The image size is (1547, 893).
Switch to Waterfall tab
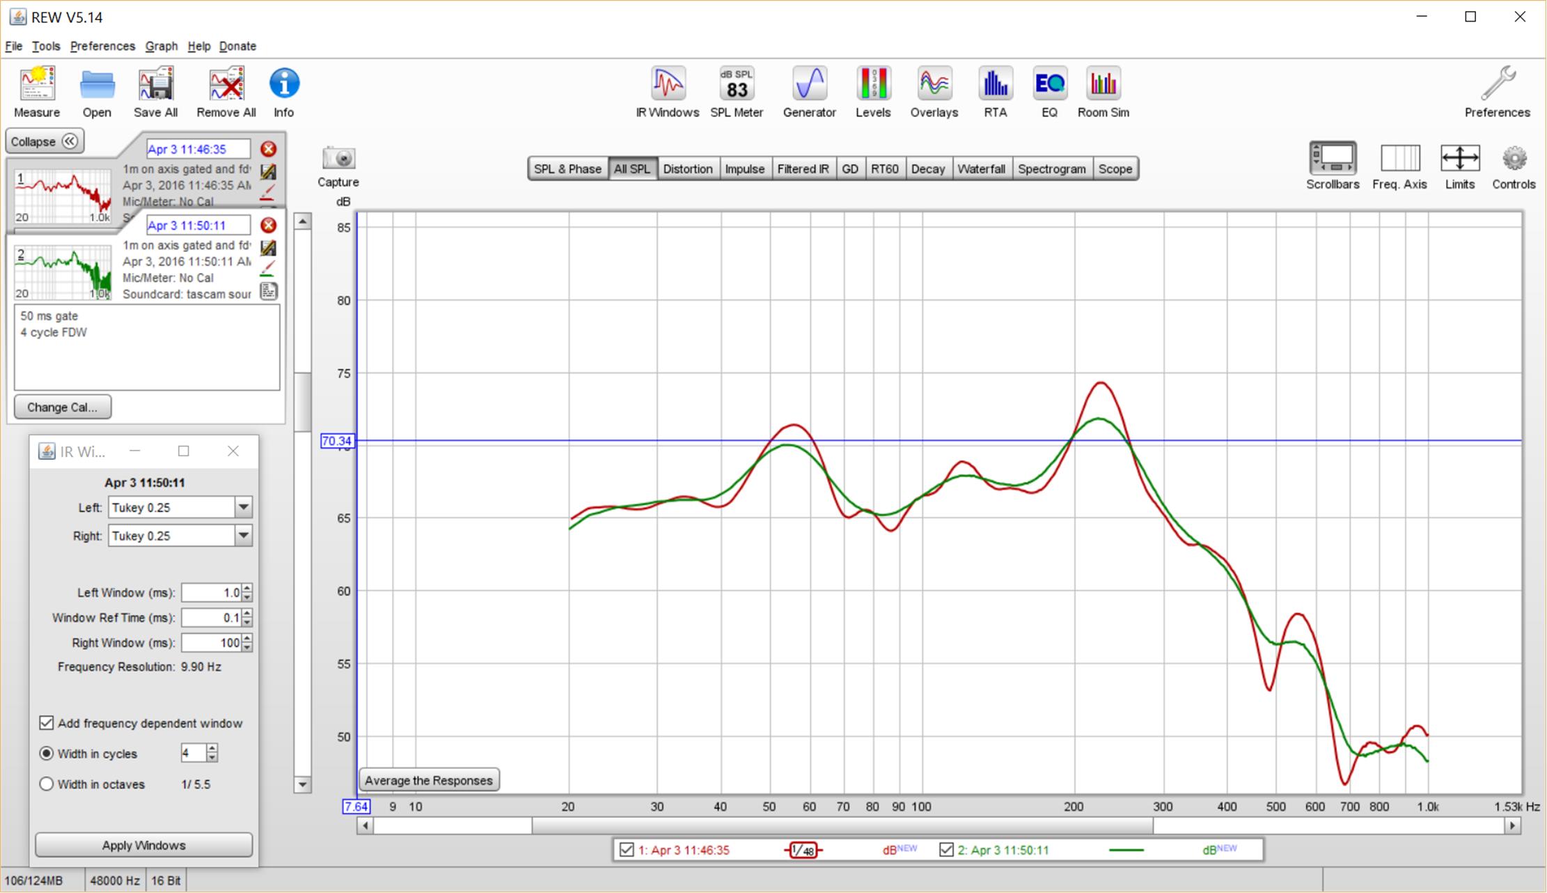(x=981, y=169)
